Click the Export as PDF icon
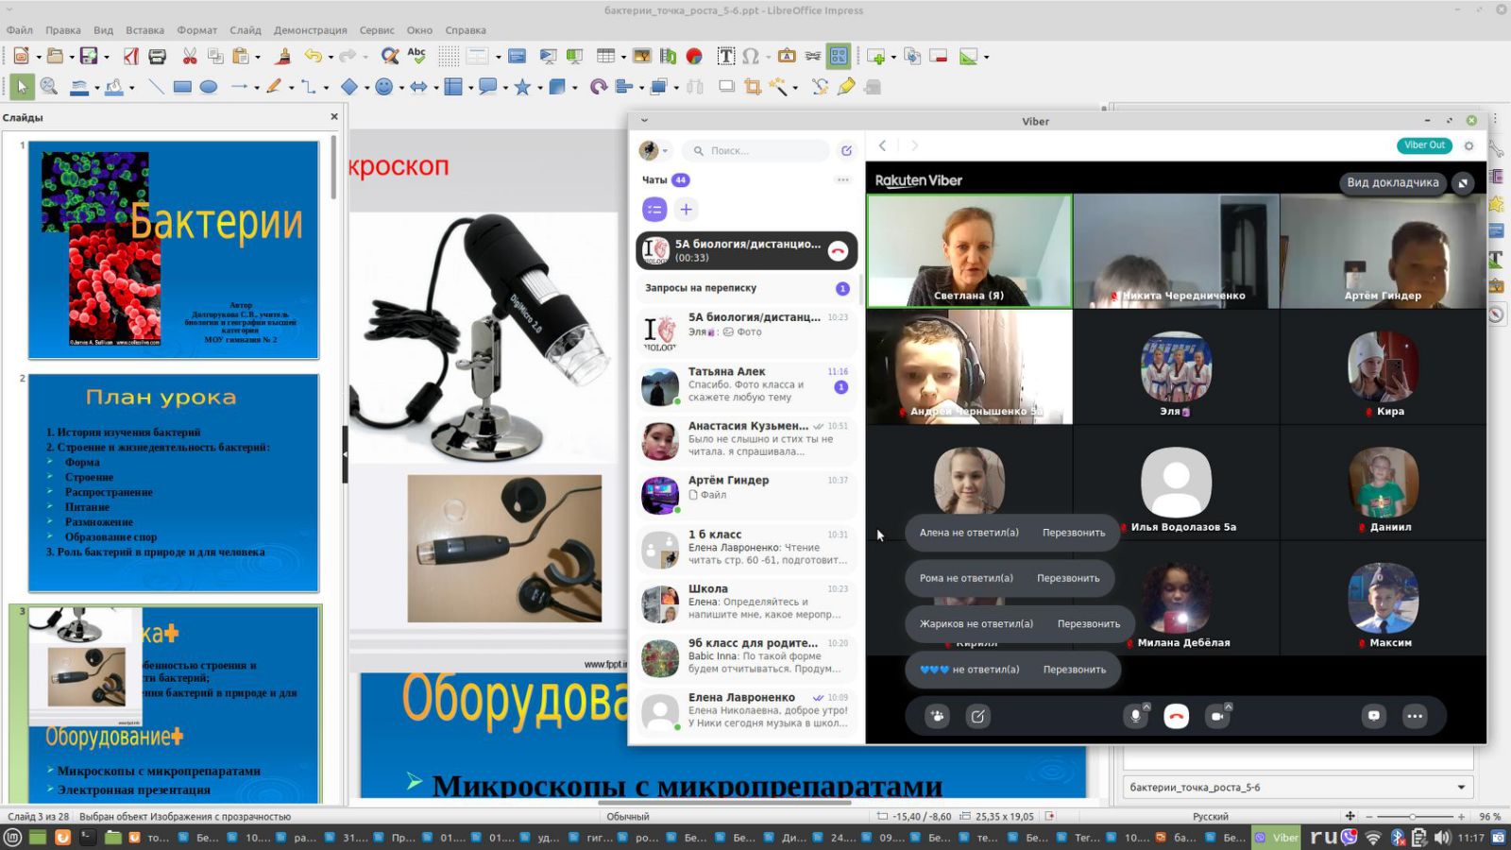This screenshot has width=1511, height=850. 131,57
